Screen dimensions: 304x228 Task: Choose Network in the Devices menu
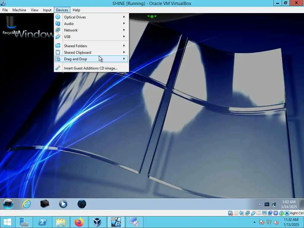tap(91, 30)
